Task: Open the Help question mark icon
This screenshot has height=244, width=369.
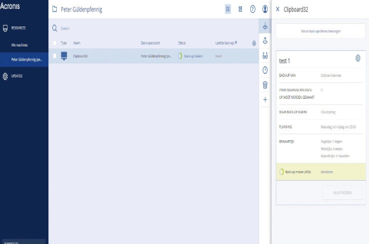Action: 253,9
